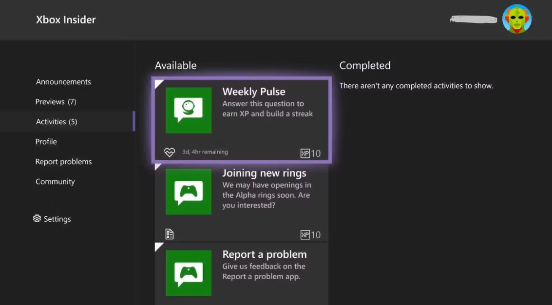Click the XP badge icon on Weekly Pulse

click(x=305, y=153)
